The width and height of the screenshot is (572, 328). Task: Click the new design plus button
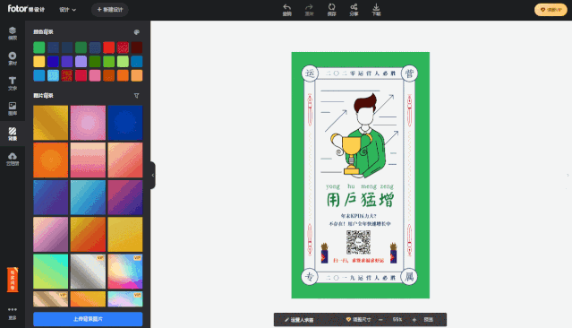pos(110,10)
